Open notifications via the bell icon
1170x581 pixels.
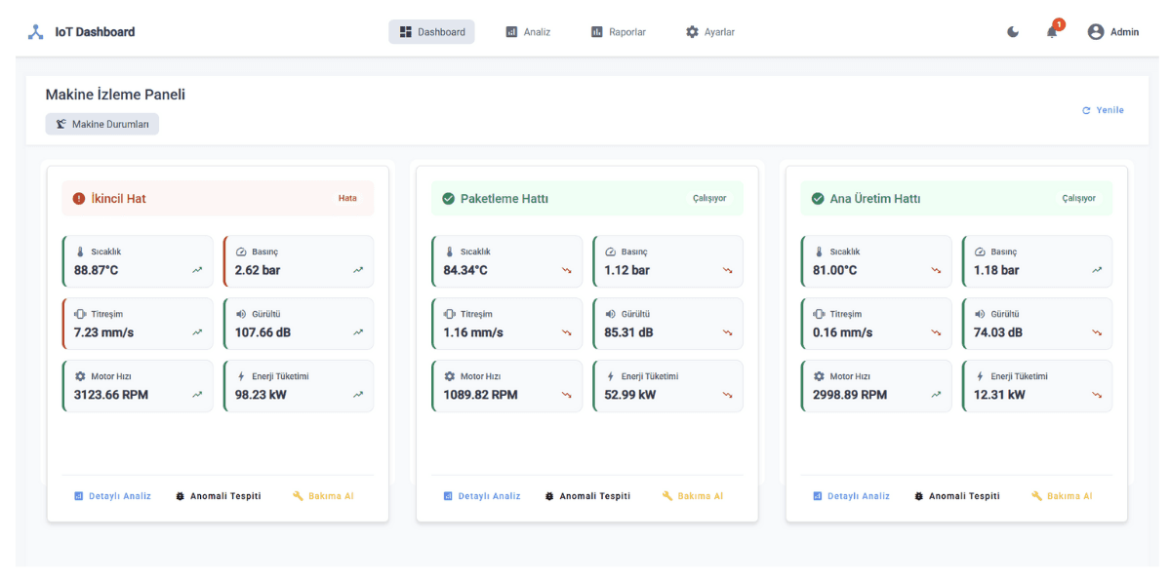pyautogui.click(x=1051, y=32)
